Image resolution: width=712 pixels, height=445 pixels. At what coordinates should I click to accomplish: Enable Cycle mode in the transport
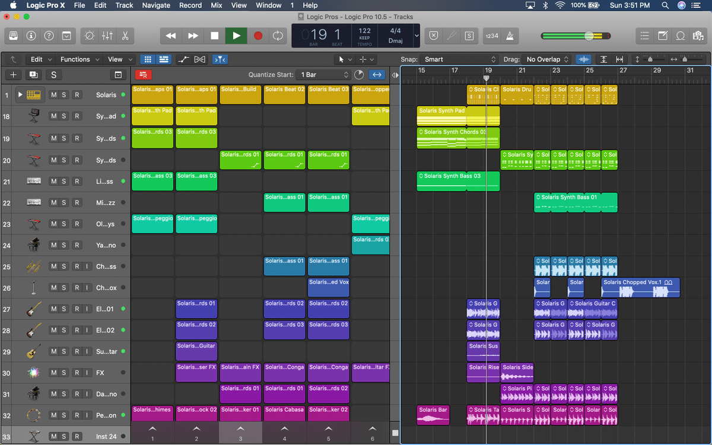(x=278, y=36)
